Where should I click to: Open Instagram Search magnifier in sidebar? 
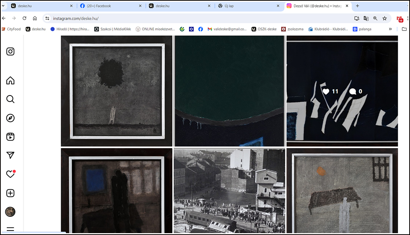(10, 99)
